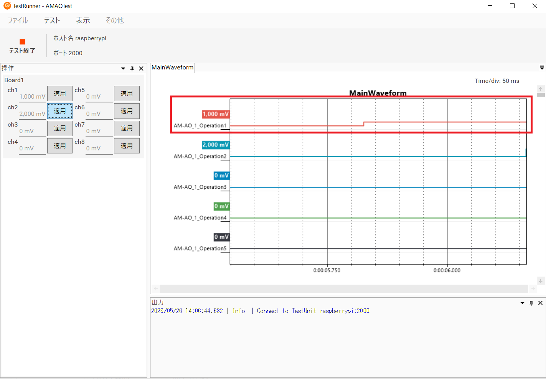Open the waveform view options dropdown at top right
Screen dimensions: 546x379
542,67
